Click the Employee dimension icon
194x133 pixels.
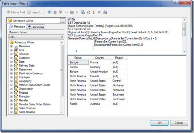16,77
